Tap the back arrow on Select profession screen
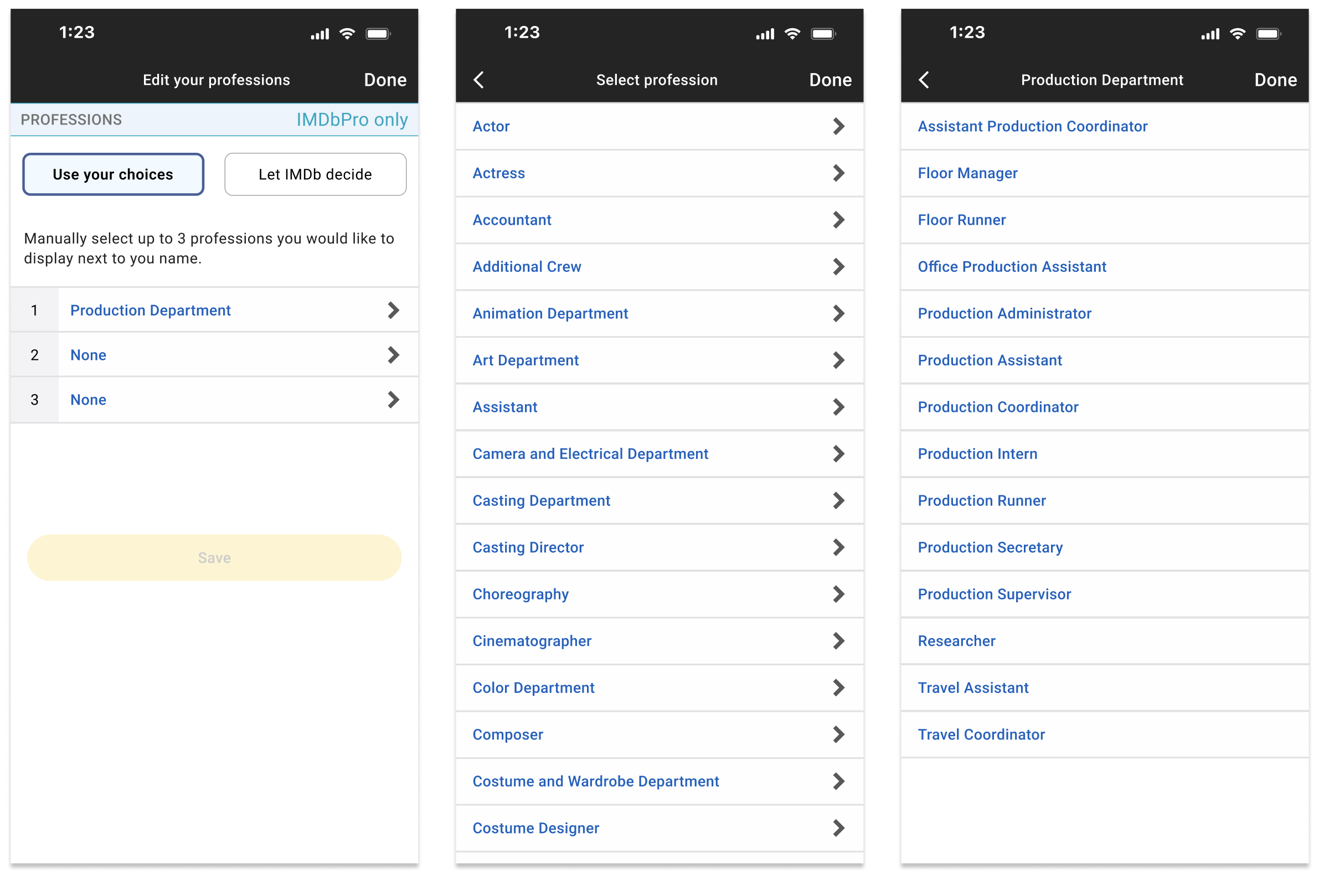This screenshot has width=1319, height=880. pyautogui.click(x=478, y=80)
